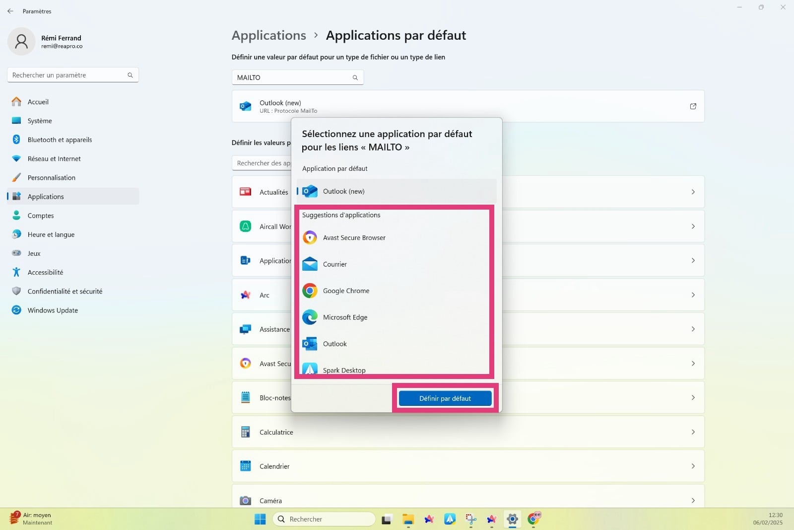Open the Caméra row chevron

coord(693,501)
